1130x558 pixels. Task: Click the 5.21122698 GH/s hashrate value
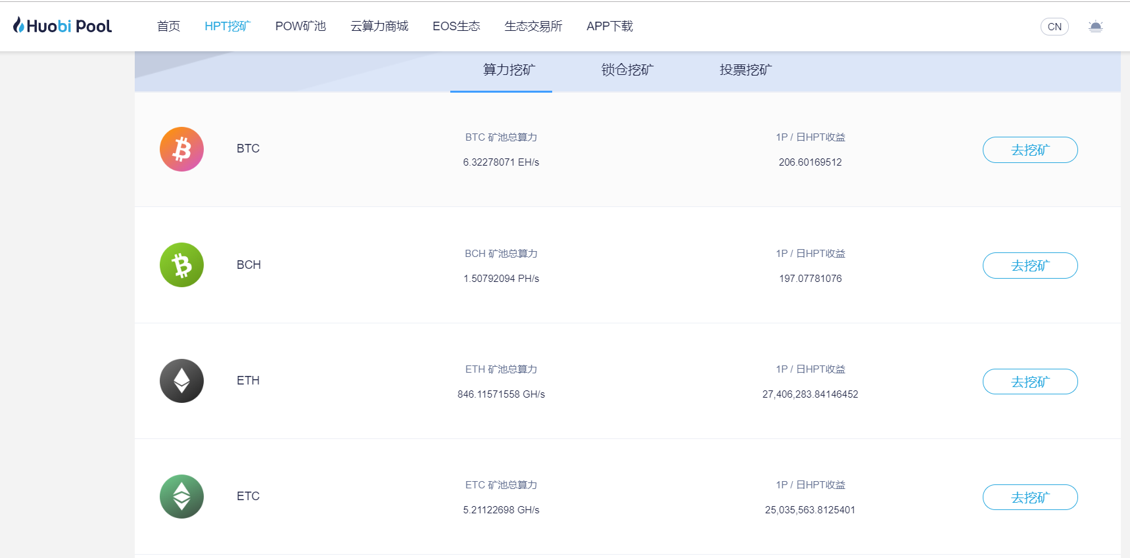pyautogui.click(x=501, y=510)
